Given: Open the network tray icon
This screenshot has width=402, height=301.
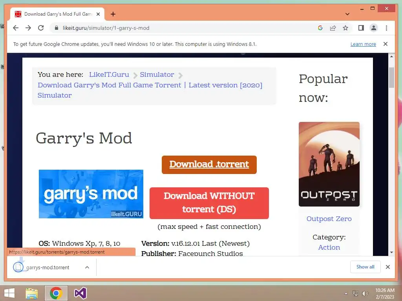Looking at the screenshot, I should pyautogui.click(x=356, y=293).
